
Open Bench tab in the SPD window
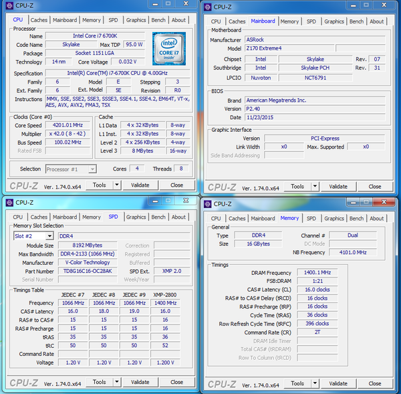click(x=158, y=217)
